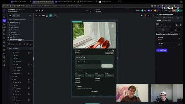Click the open-in-new-window share icon
The height and width of the screenshot is (104, 185).
pyautogui.click(x=170, y=10)
